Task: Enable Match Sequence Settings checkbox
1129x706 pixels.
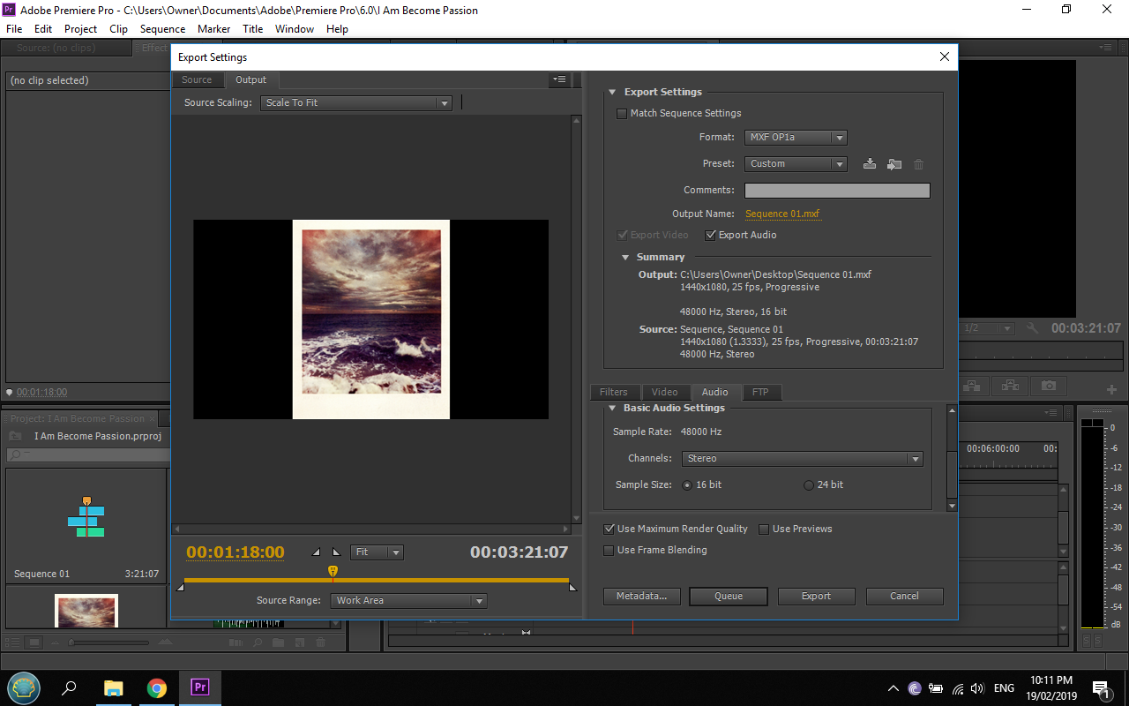Action: pyautogui.click(x=622, y=114)
